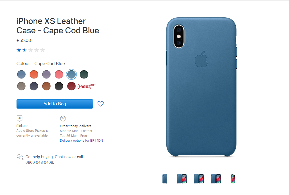Choose the taupe colour swatch
This screenshot has height=195, width=289.
tap(21, 86)
